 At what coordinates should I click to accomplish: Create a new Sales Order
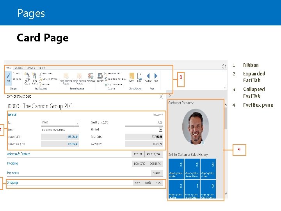coord(46,73)
